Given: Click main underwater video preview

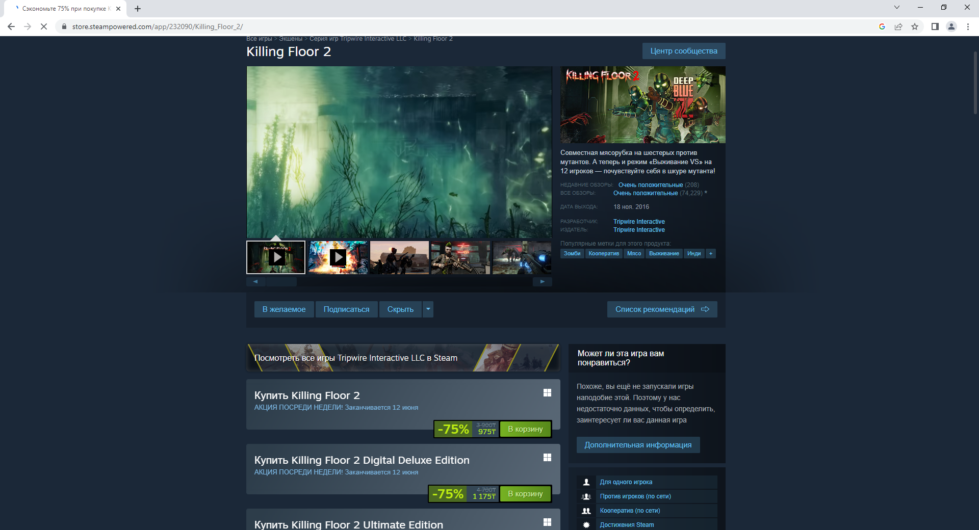Looking at the screenshot, I should click(x=399, y=152).
